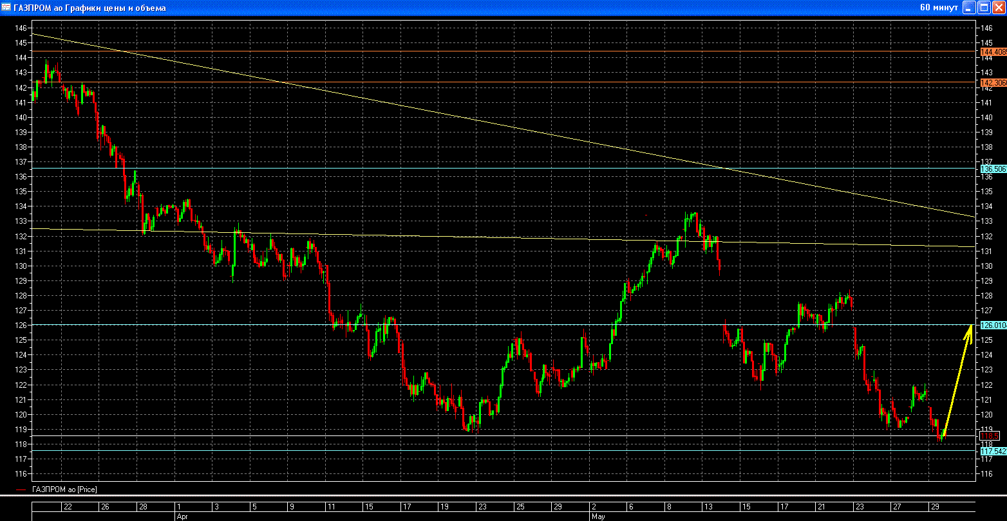Select the 142.306 orange price label
This screenshot has width=1007, height=521.
pos(993,82)
